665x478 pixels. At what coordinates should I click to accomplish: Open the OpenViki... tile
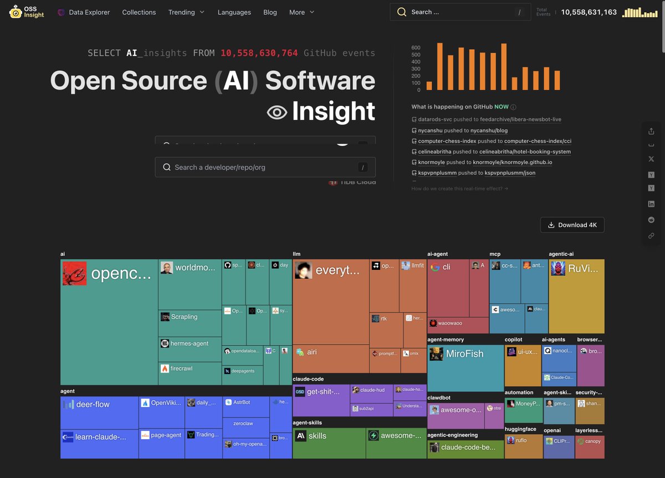pyautogui.click(x=161, y=412)
